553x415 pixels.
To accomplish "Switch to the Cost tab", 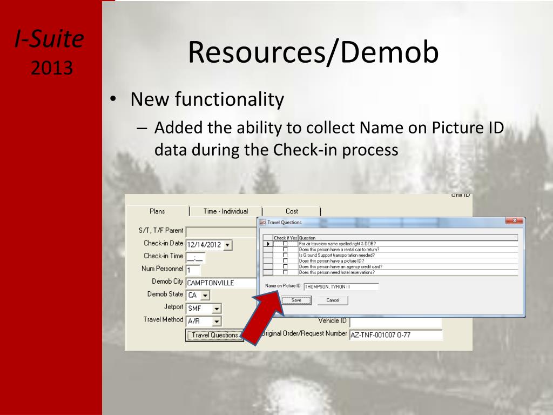I will point(292,211).
